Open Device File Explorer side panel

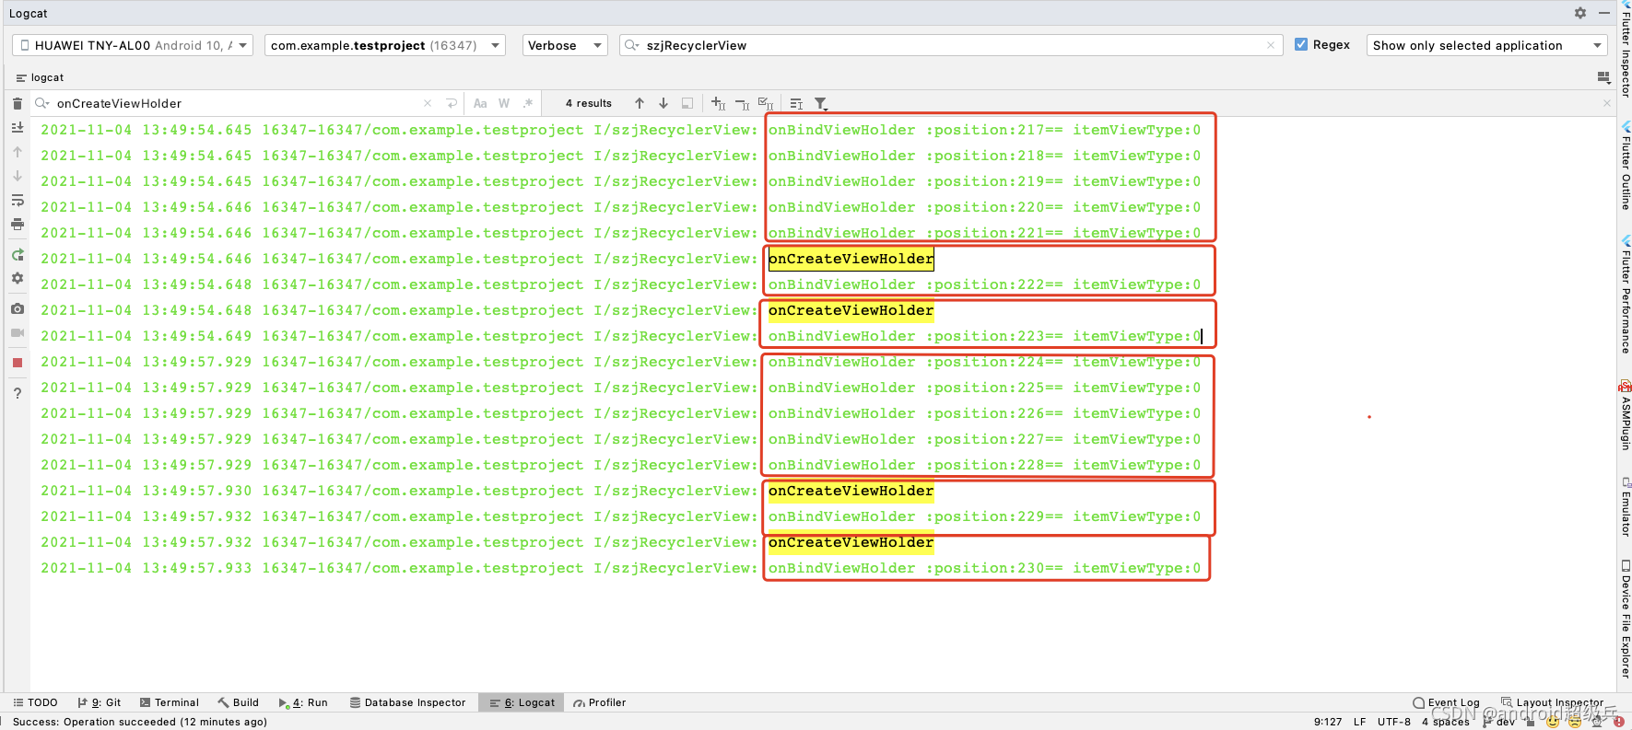[x=1626, y=619]
